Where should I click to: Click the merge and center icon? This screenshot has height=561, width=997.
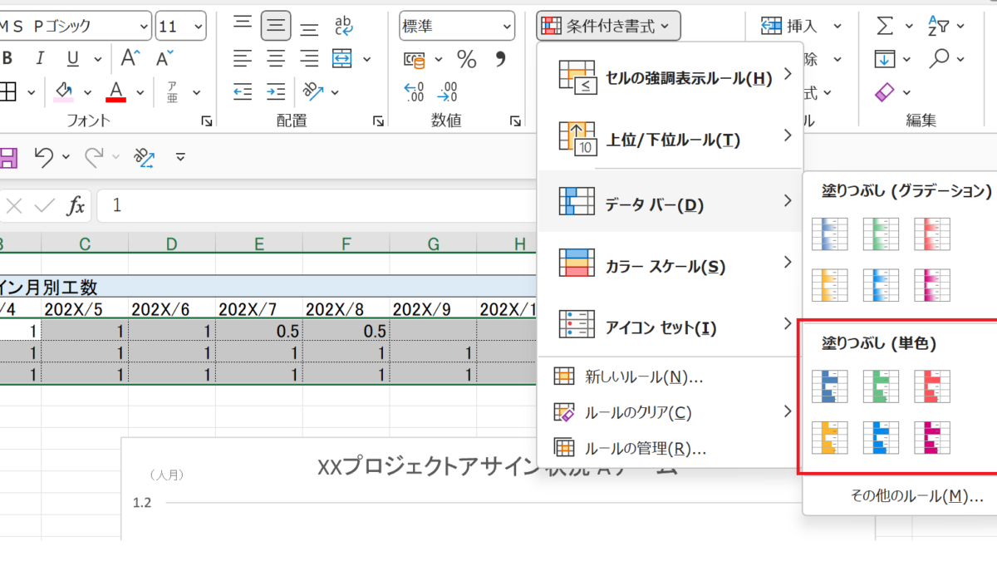(341, 59)
